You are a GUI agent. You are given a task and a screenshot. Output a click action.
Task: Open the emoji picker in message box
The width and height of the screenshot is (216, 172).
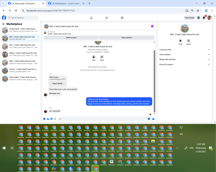149,119
